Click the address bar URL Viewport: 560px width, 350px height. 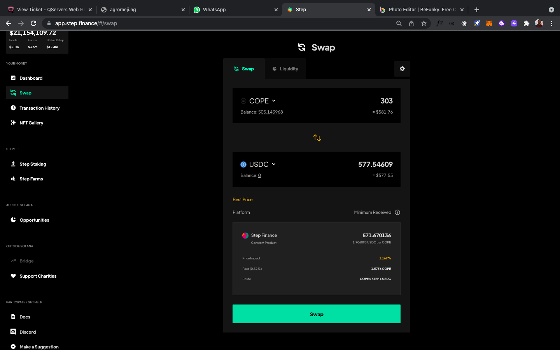click(x=86, y=23)
